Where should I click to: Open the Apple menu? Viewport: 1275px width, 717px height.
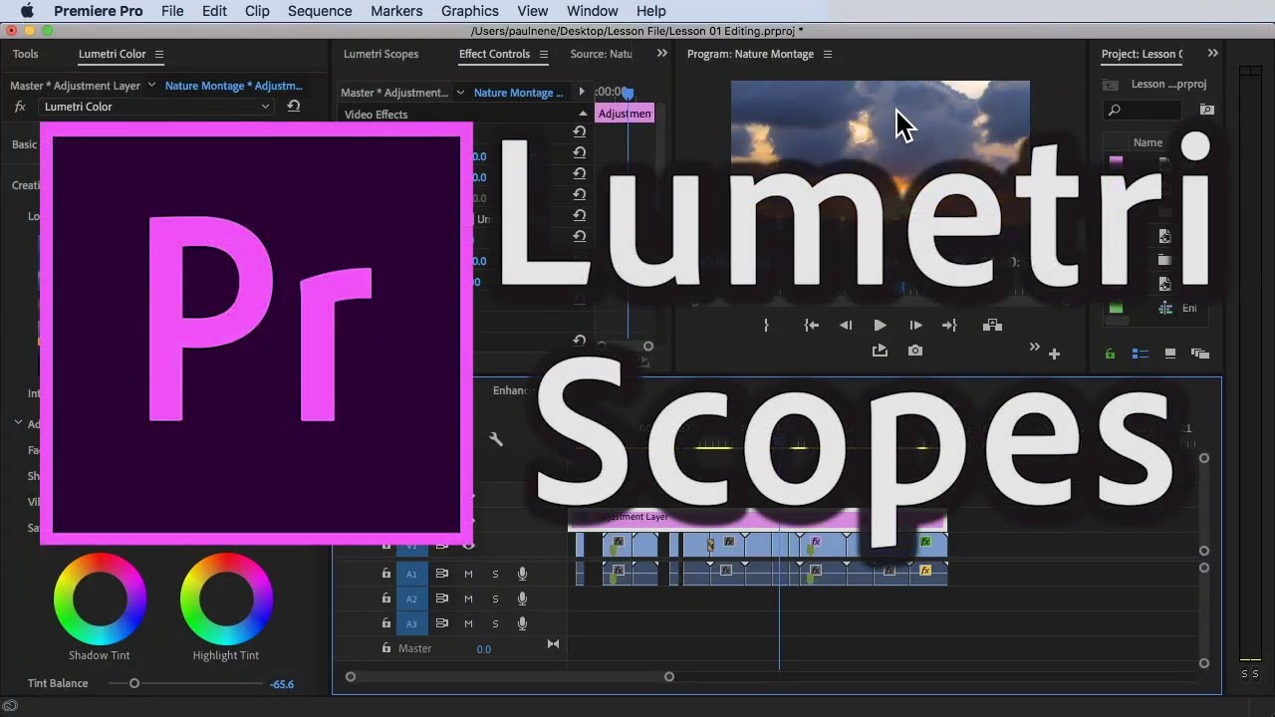coord(26,11)
